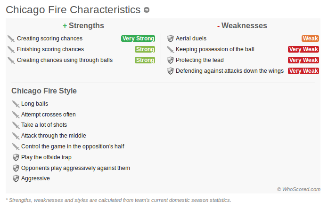Click sword icon next to Attempt crosses often
328x208 pixels.
16,115
